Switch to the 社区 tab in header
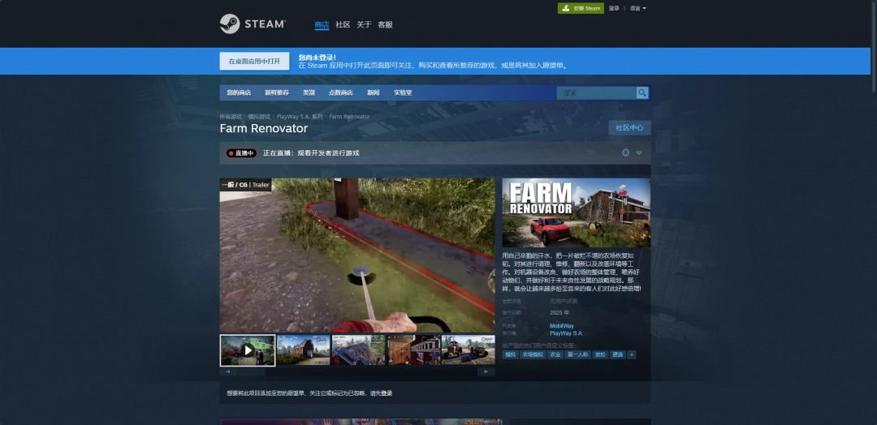Image resolution: width=877 pixels, height=425 pixels. (x=343, y=24)
